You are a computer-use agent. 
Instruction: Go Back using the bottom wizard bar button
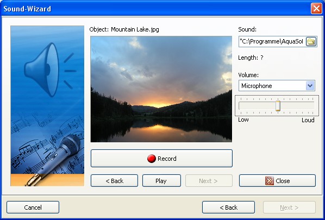pos(228,207)
